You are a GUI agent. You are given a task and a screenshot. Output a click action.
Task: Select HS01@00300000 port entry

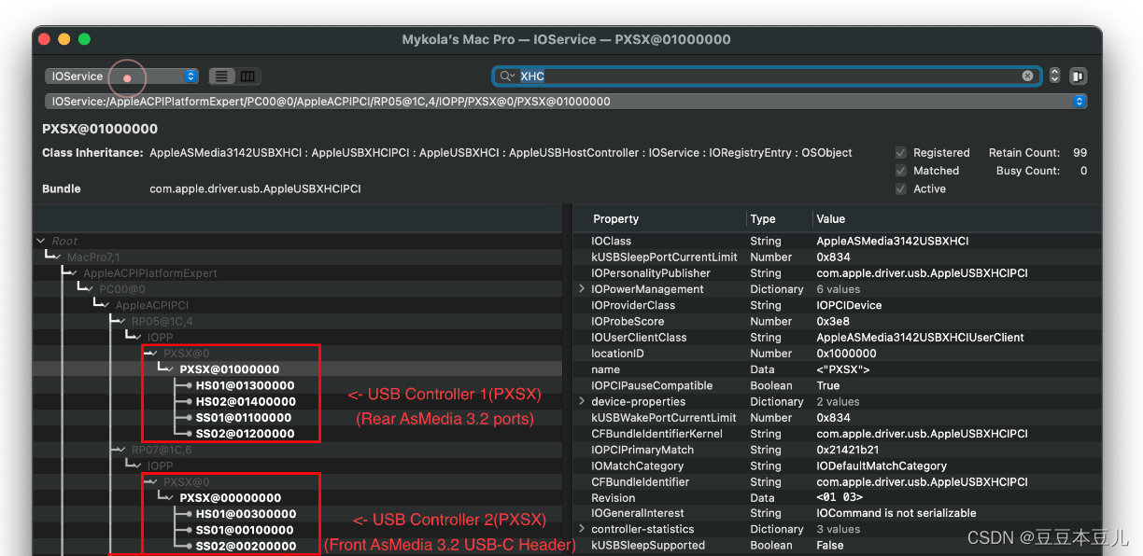(246, 514)
